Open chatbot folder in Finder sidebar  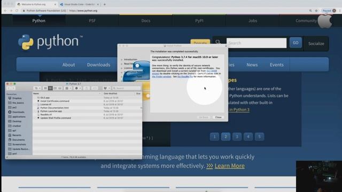(17, 126)
